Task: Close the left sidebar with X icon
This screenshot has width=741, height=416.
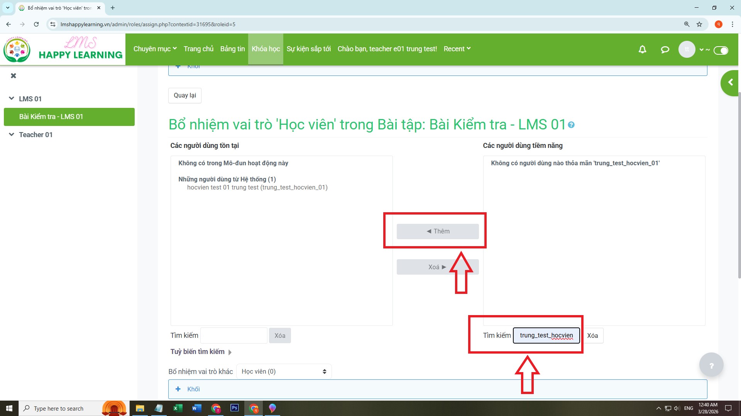Action: click(x=14, y=75)
